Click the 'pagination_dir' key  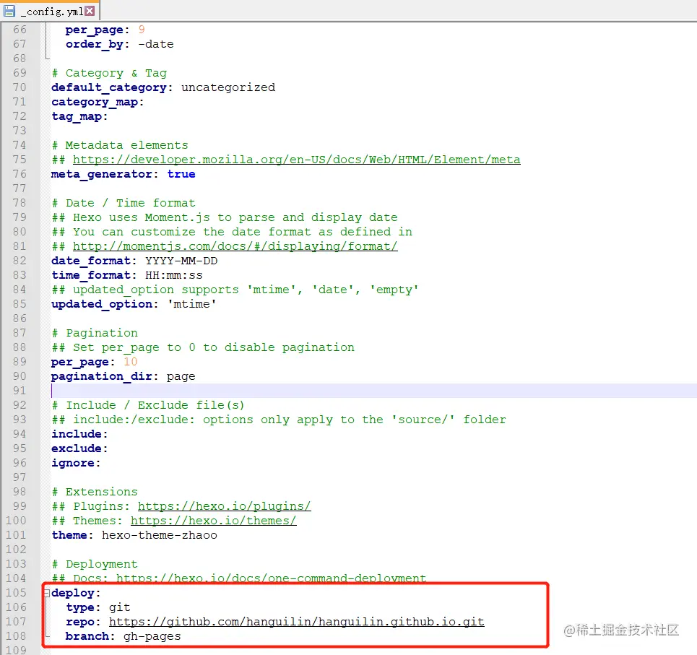point(102,376)
